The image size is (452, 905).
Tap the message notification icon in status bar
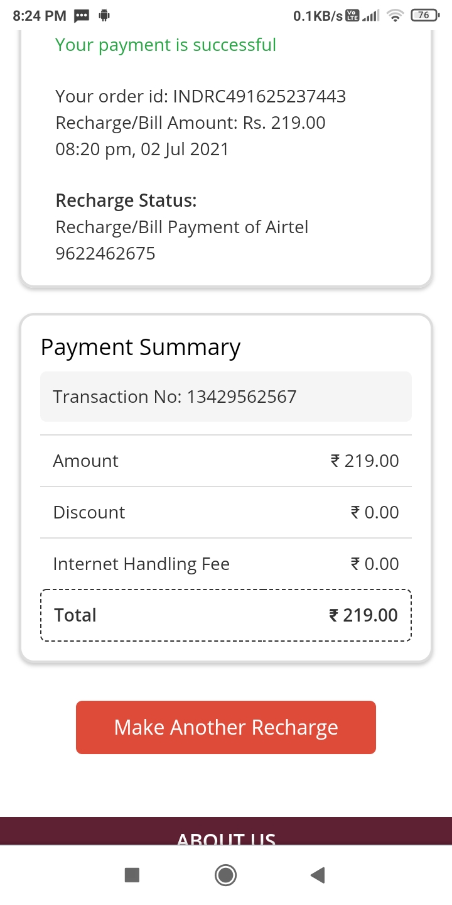pos(82,16)
